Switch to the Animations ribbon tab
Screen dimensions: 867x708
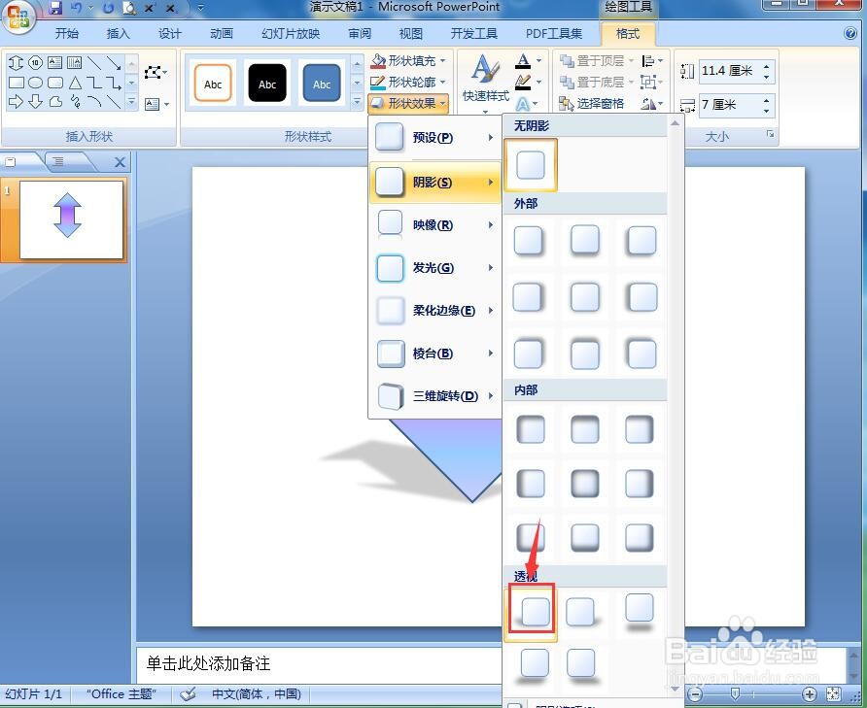(221, 34)
